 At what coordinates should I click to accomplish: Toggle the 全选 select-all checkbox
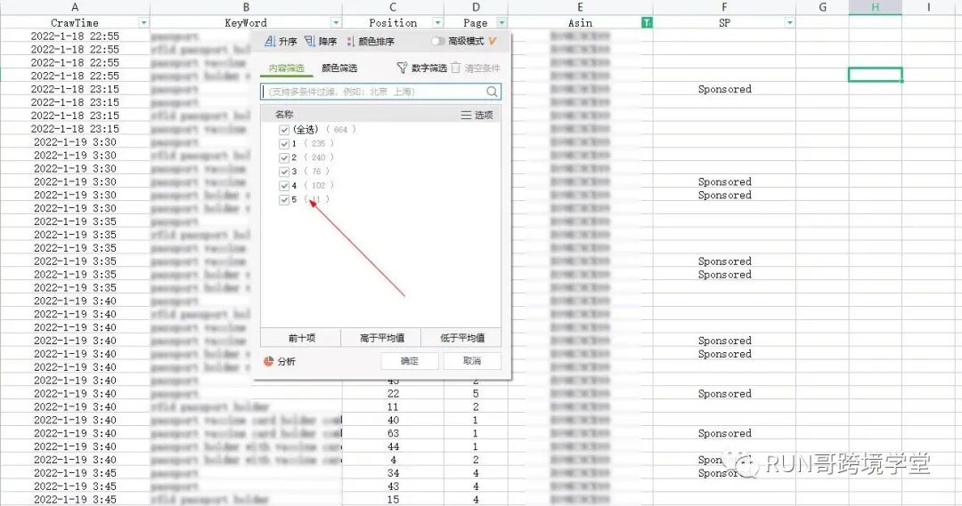283,130
